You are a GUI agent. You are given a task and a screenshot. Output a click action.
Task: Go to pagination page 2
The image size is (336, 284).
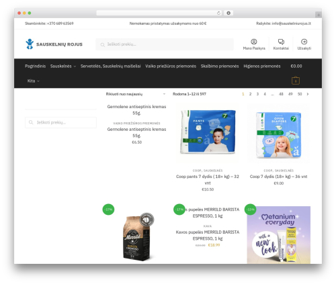[x=250, y=94]
